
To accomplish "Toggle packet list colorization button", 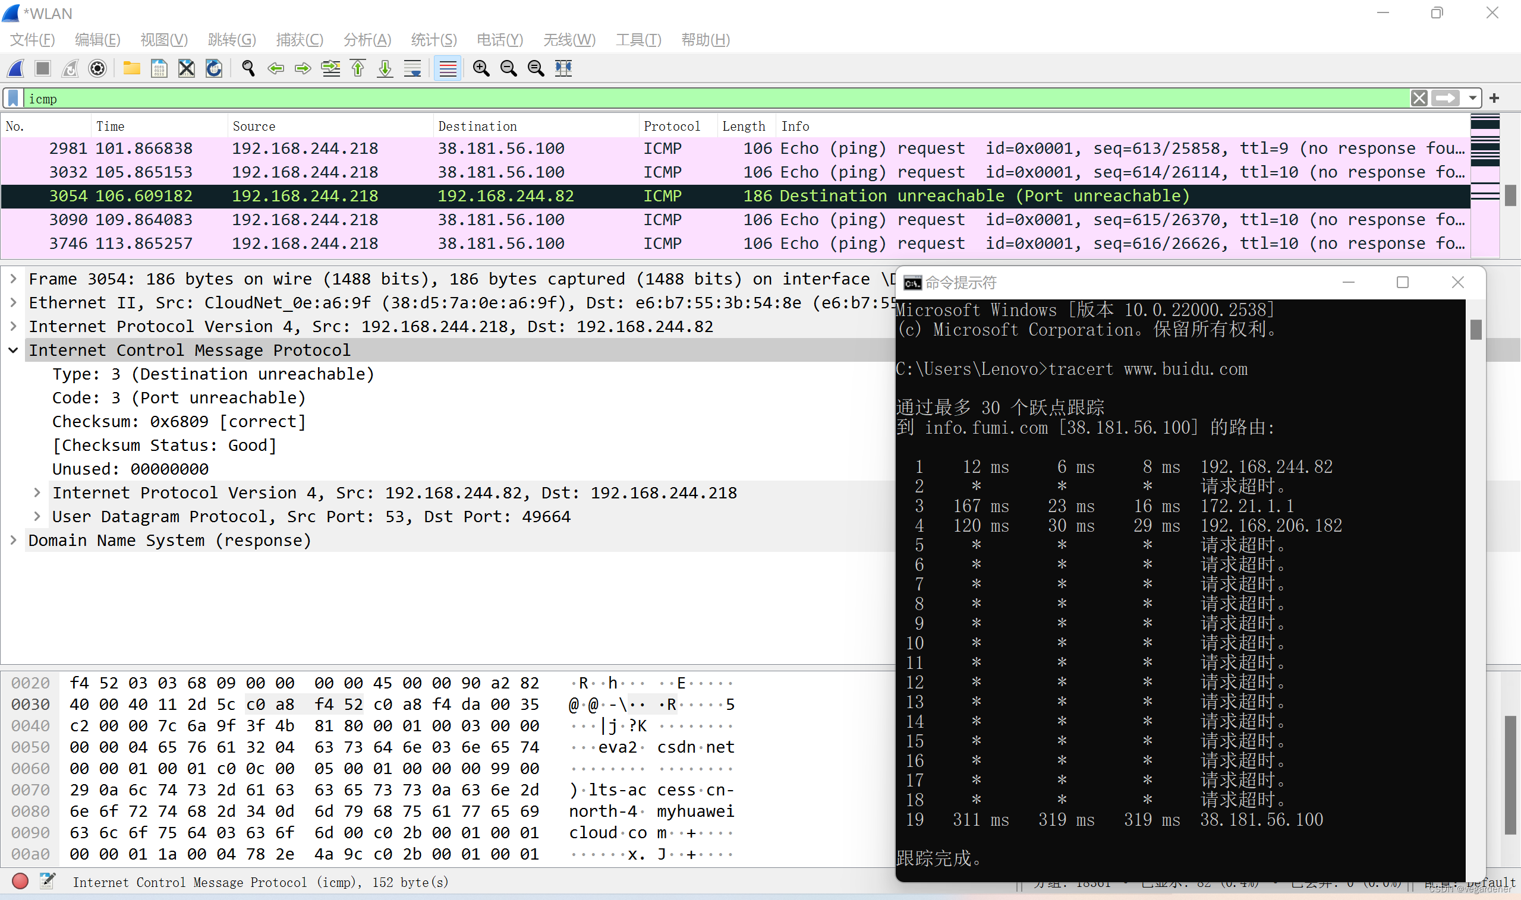I will click(448, 68).
